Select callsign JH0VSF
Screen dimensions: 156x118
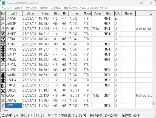(x=11, y=85)
